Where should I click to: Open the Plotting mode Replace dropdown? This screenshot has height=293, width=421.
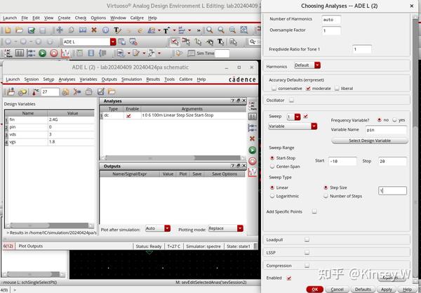pyautogui.click(x=225, y=228)
